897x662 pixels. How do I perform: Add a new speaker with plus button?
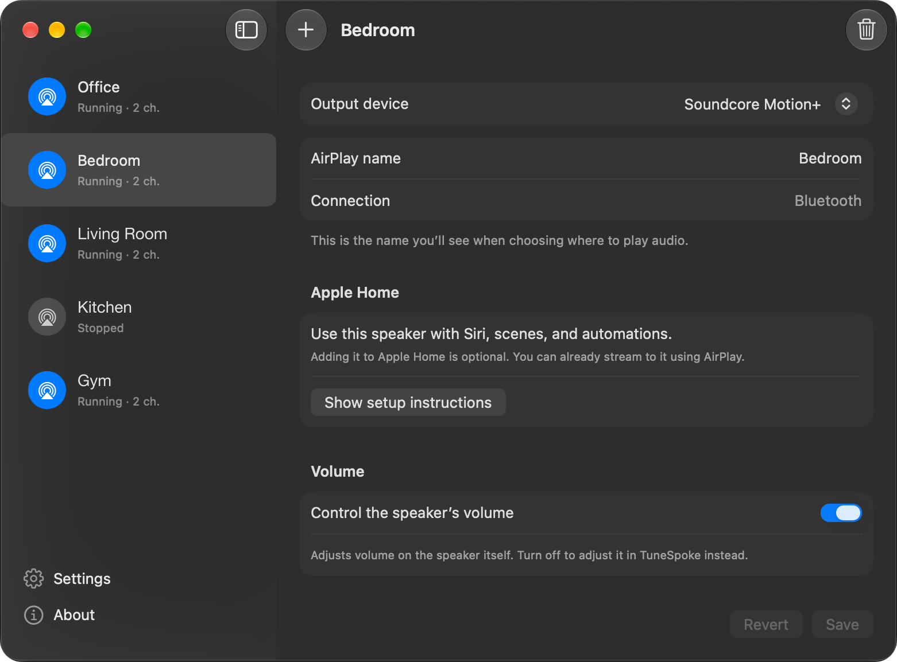306,30
